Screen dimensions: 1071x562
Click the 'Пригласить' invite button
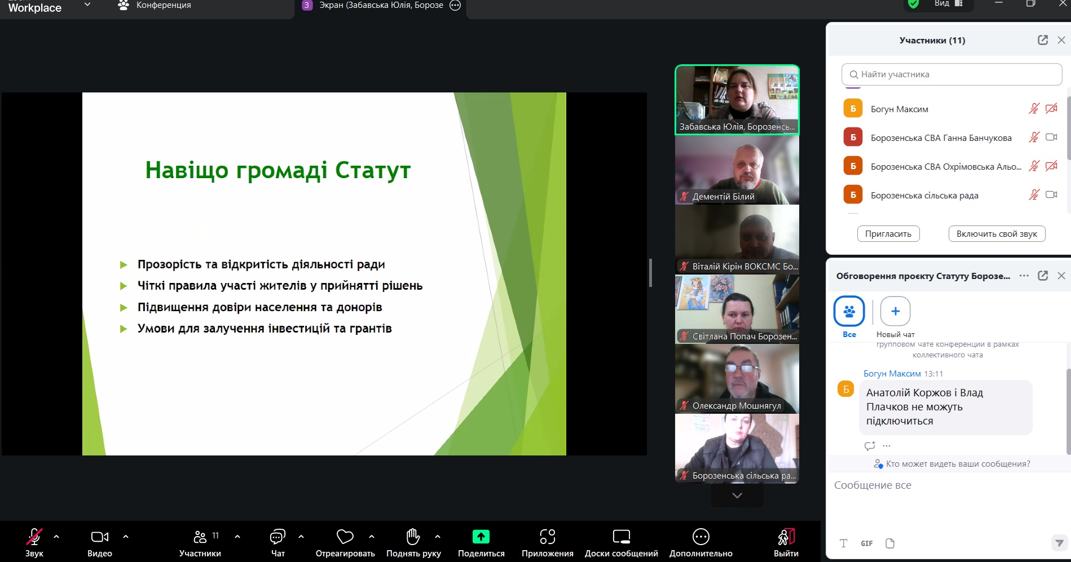pos(888,234)
